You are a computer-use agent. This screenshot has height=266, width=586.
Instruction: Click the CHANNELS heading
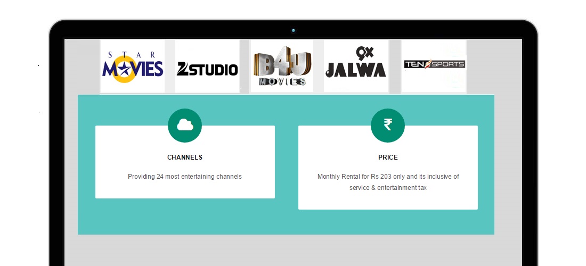click(185, 157)
